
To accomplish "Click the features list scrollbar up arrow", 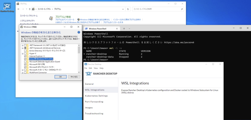I will coord(79,45).
